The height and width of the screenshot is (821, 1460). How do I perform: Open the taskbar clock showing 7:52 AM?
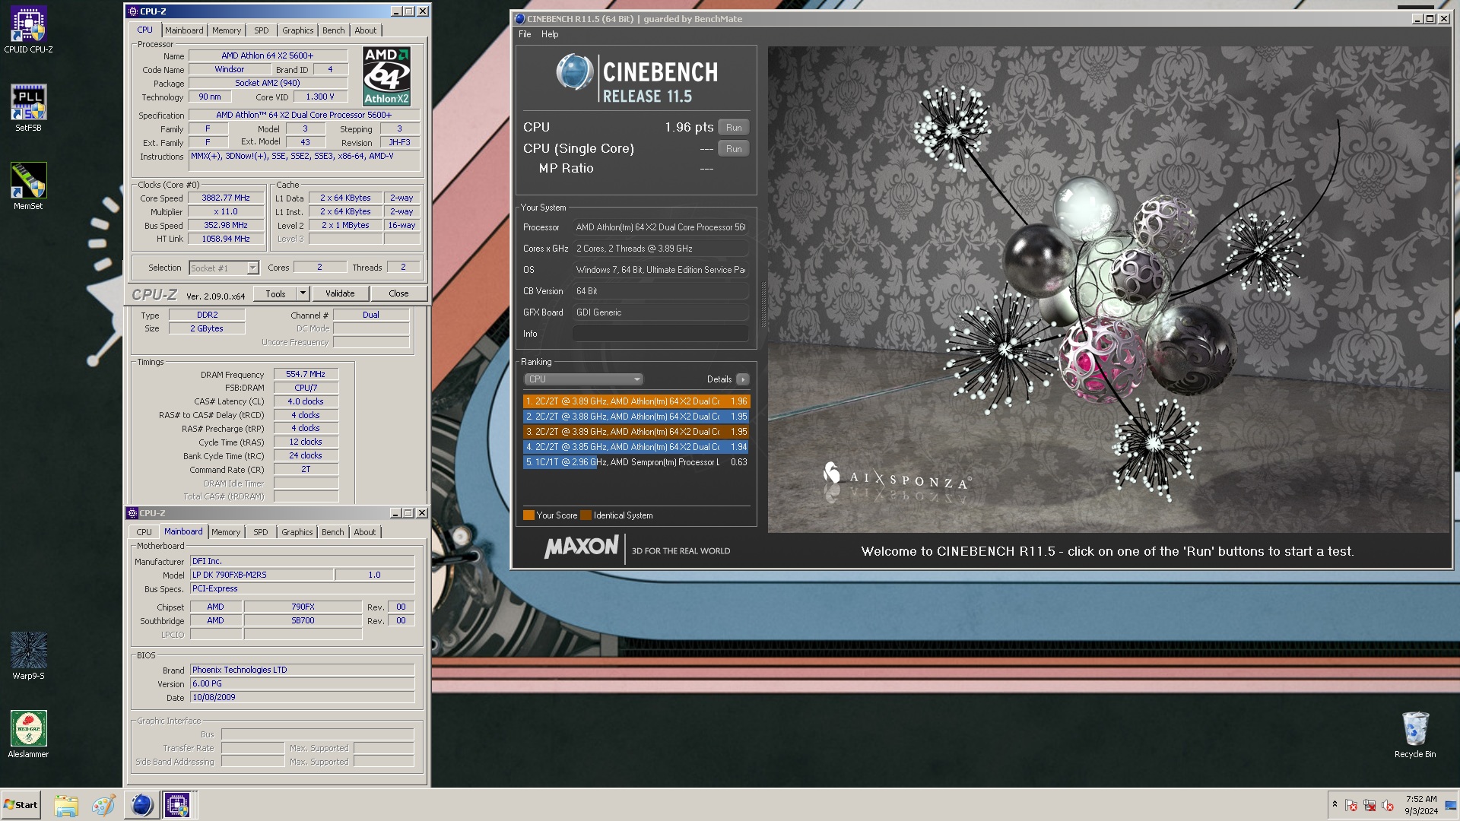(1420, 805)
